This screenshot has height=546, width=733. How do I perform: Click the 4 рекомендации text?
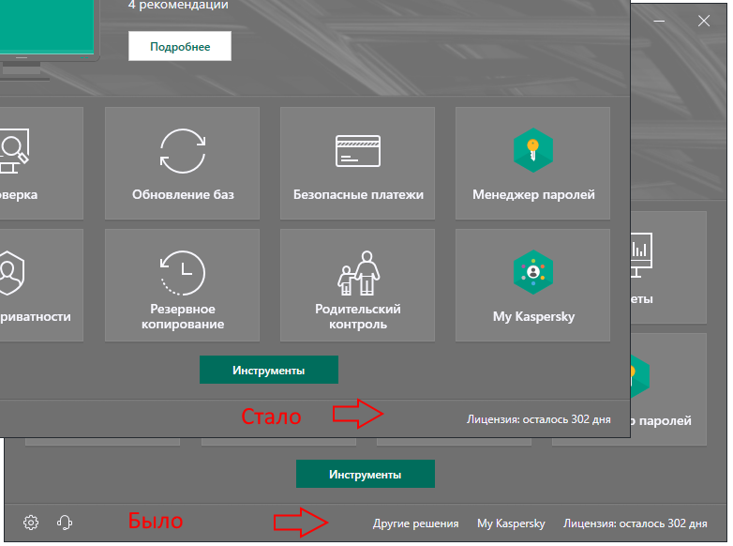[x=178, y=5]
